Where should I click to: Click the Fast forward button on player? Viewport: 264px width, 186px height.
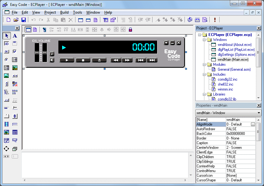pyautogui.click(x=127, y=60)
